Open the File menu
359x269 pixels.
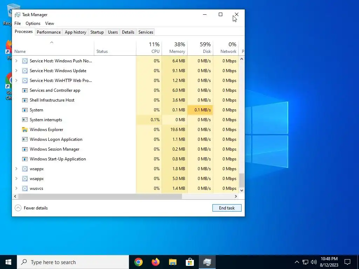(18, 23)
